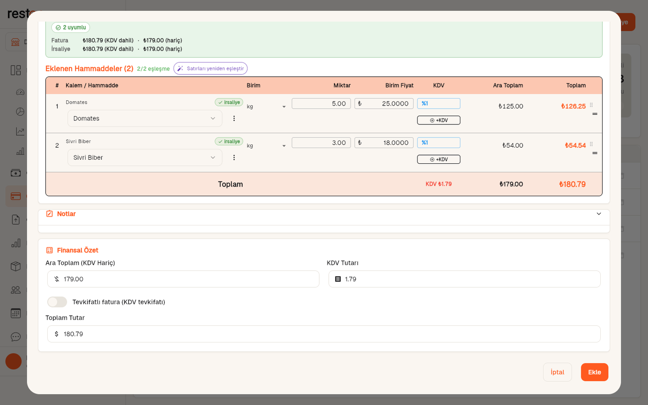This screenshot has height=405, width=648.
Task: Toggle the Tevkifatlı fatura switch
Action: coord(57,302)
